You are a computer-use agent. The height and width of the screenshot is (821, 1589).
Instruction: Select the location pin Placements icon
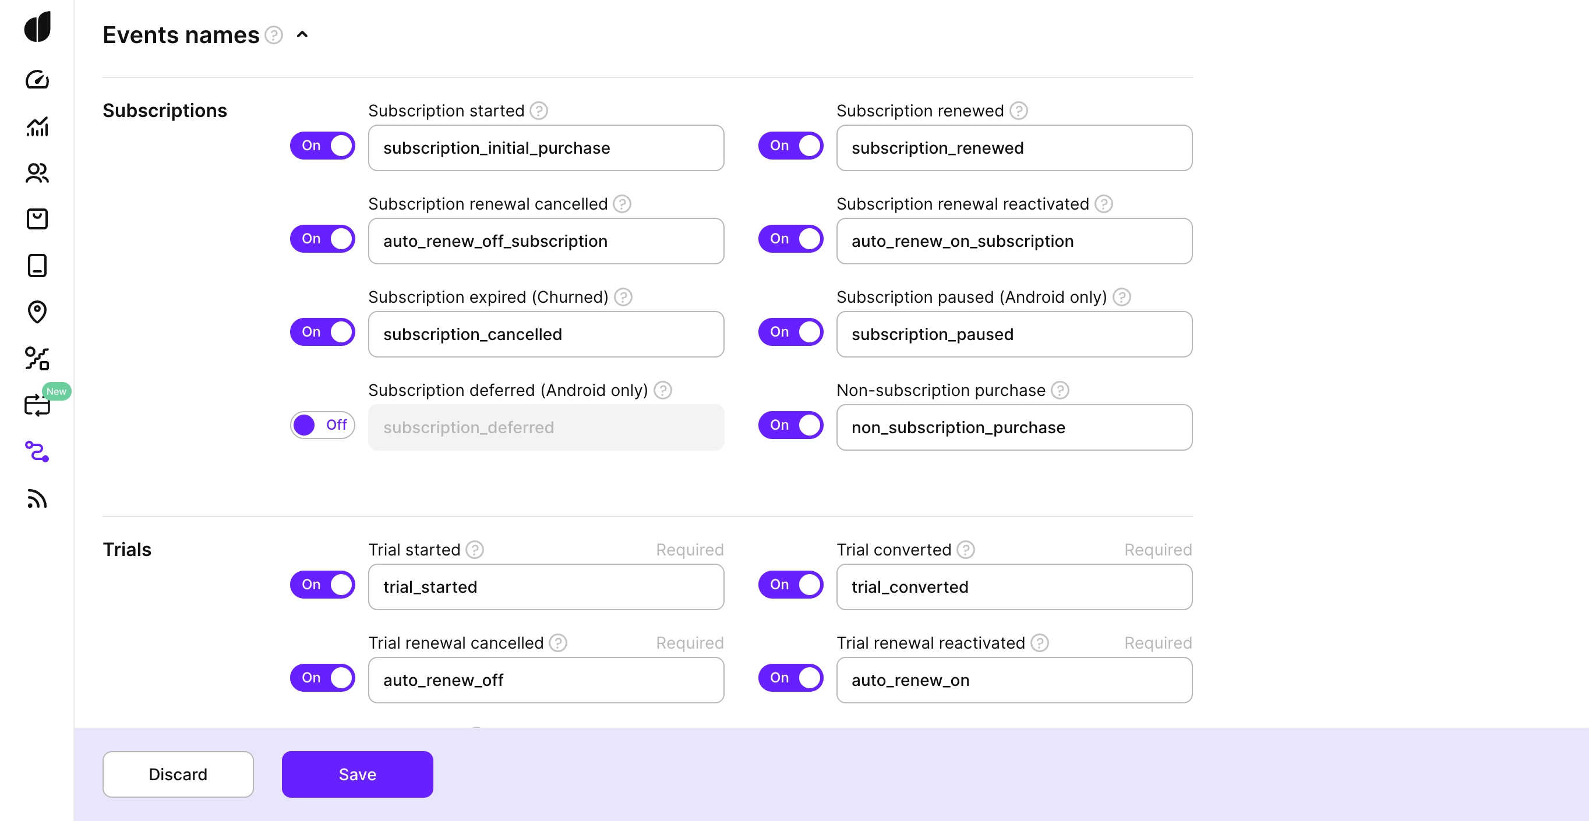(x=37, y=312)
